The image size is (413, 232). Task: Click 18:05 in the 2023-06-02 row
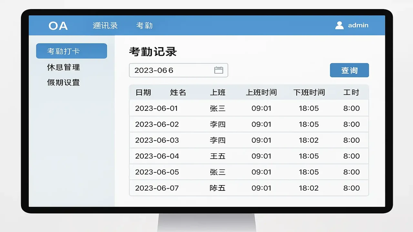pyautogui.click(x=309, y=124)
